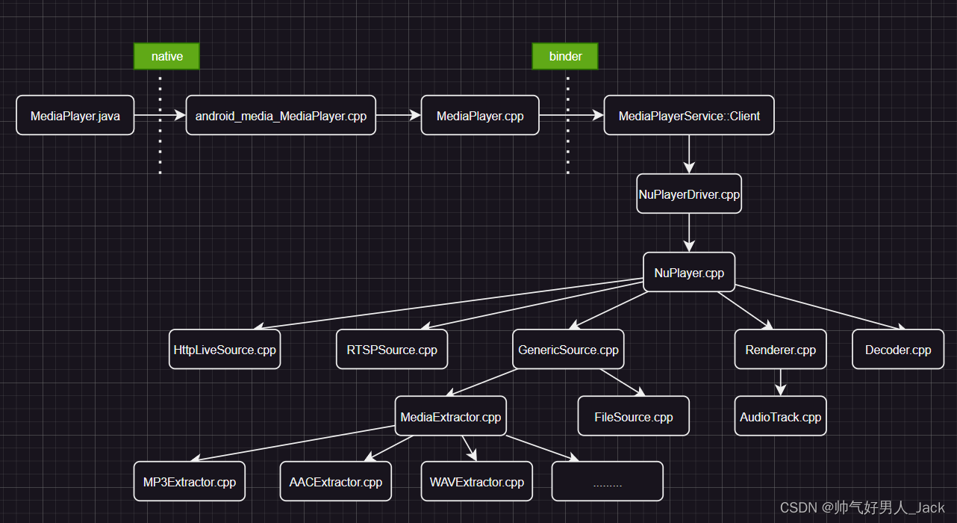This screenshot has height=523, width=957.
Task: Select the WAVExtractor.cpp box
Action: (x=477, y=481)
